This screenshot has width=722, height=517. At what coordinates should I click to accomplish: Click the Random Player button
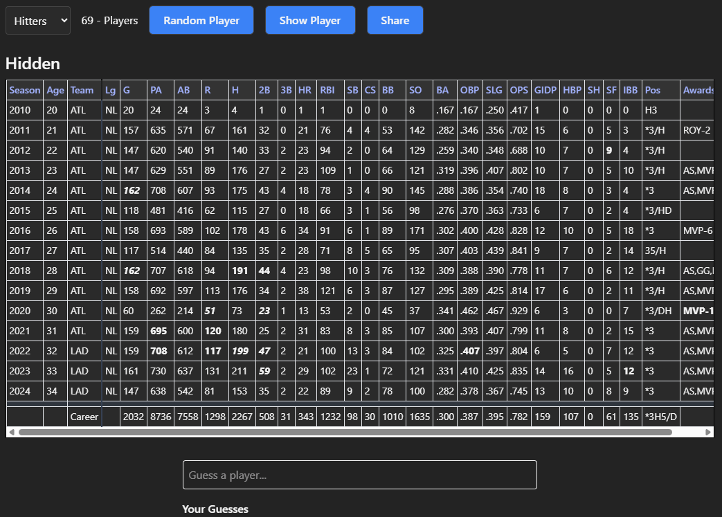pyautogui.click(x=201, y=20)
